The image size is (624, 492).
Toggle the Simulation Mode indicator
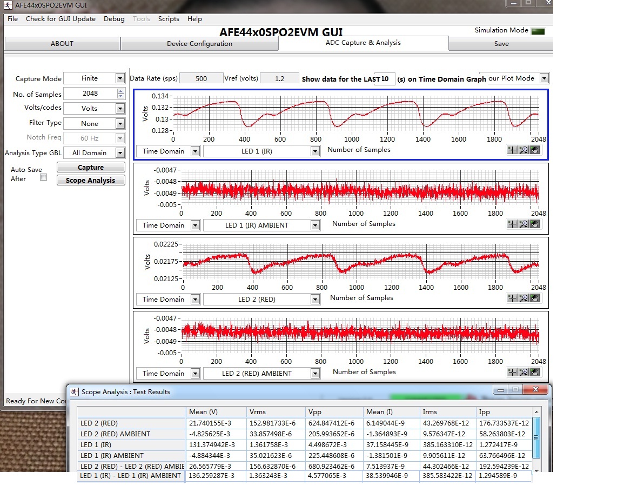538,31
